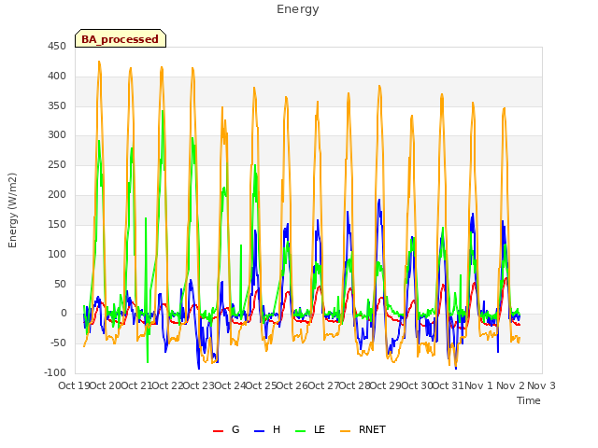
Task: Click the Oct 19 date tick label
Action: (74, 385)
